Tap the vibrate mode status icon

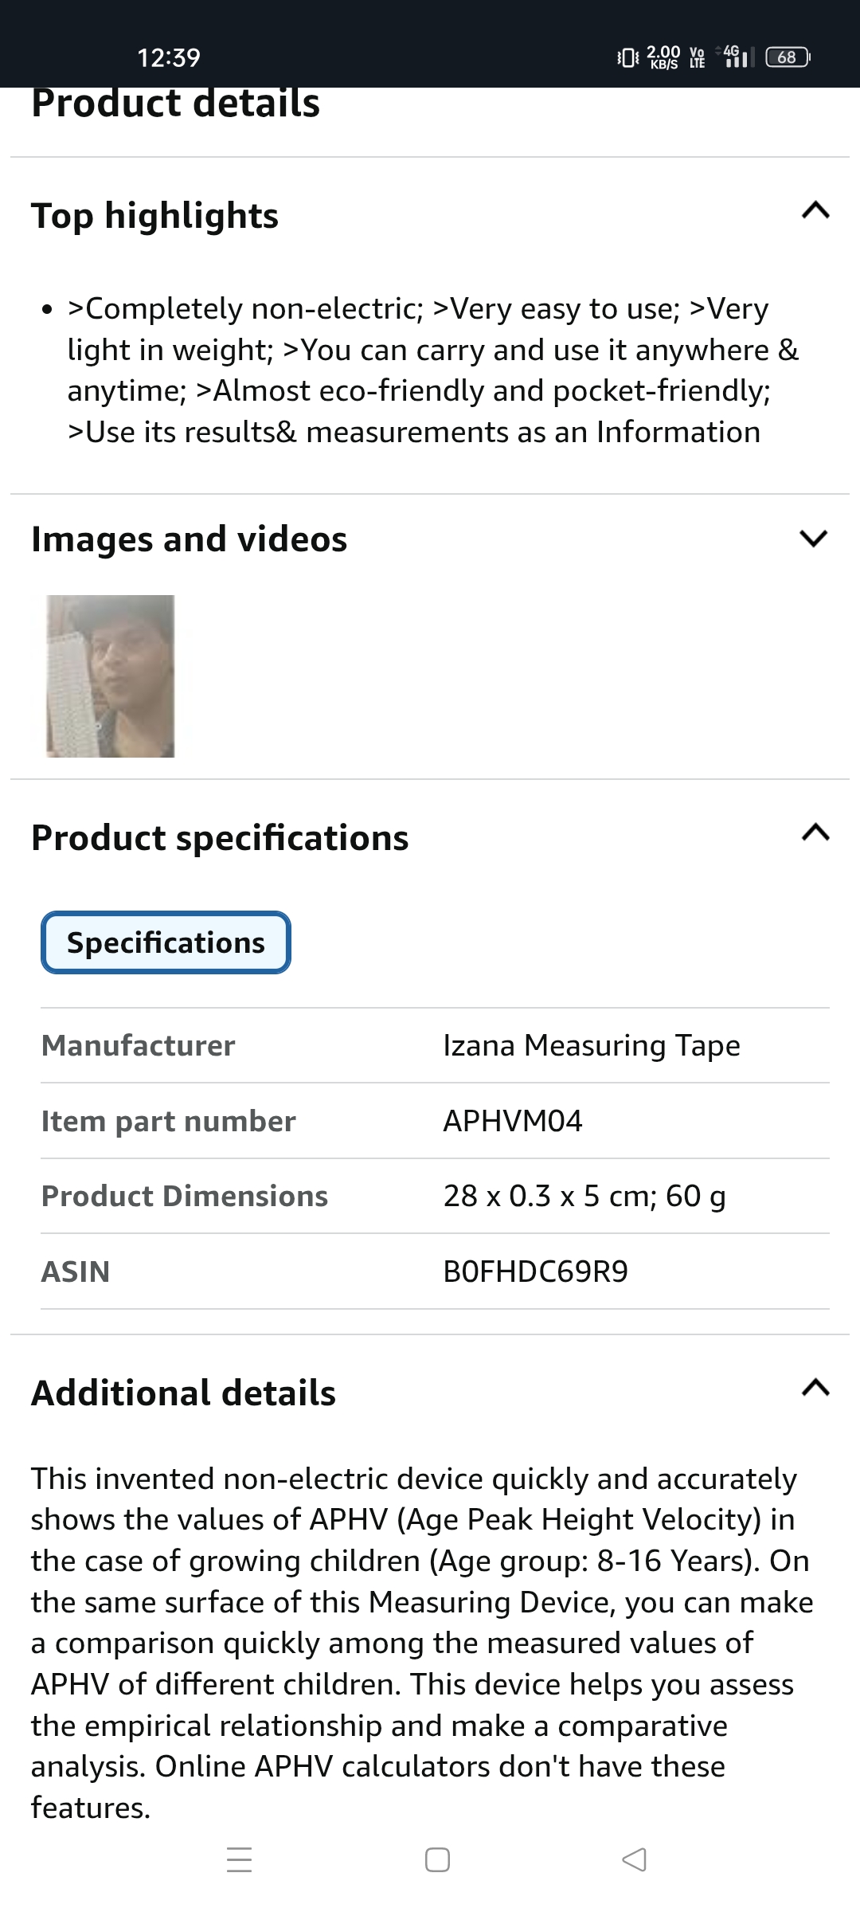(x=627, y=57)
